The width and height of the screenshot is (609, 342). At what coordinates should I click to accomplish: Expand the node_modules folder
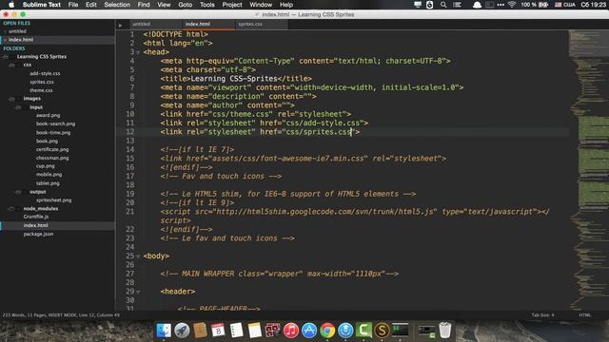[12, 209]
